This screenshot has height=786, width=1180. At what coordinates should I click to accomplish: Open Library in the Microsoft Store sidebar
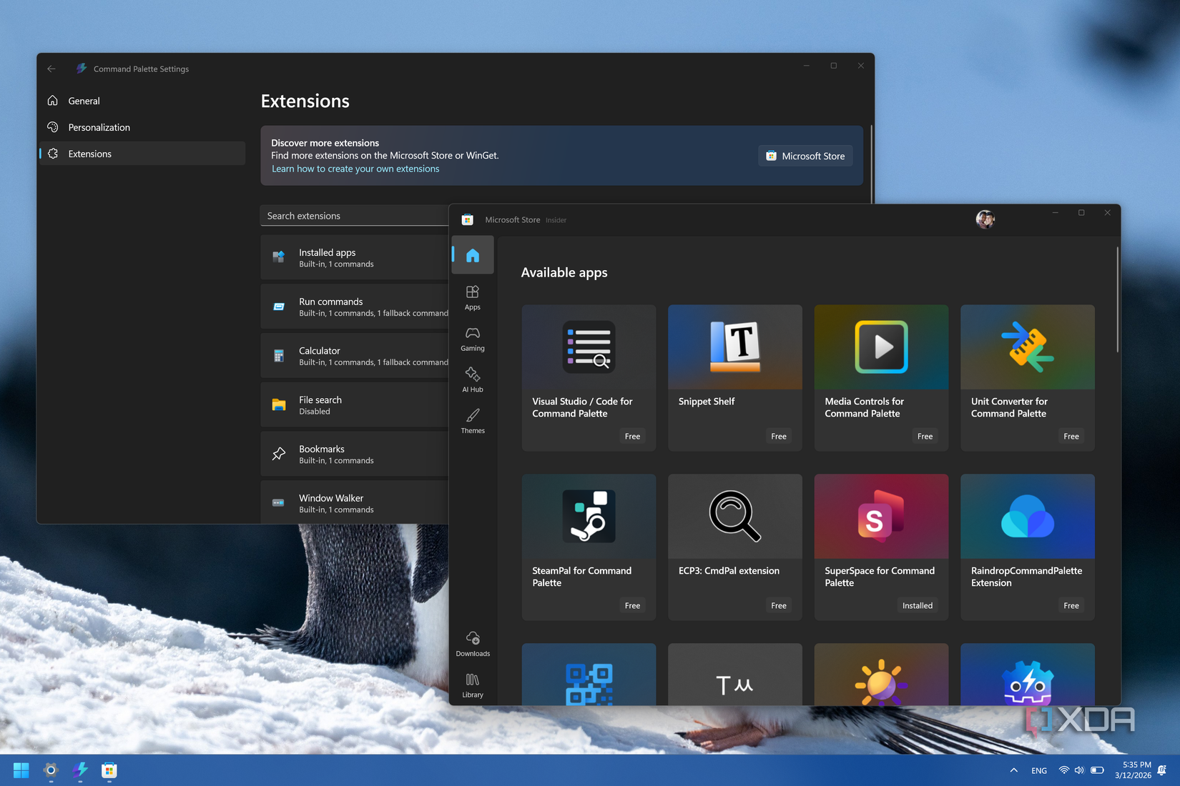(x=472, y=684)
